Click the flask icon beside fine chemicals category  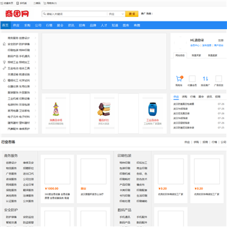[4, 80]
